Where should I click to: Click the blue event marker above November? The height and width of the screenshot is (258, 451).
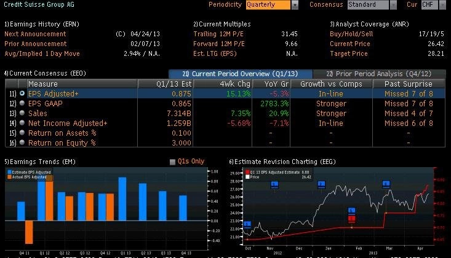point(274,185)
